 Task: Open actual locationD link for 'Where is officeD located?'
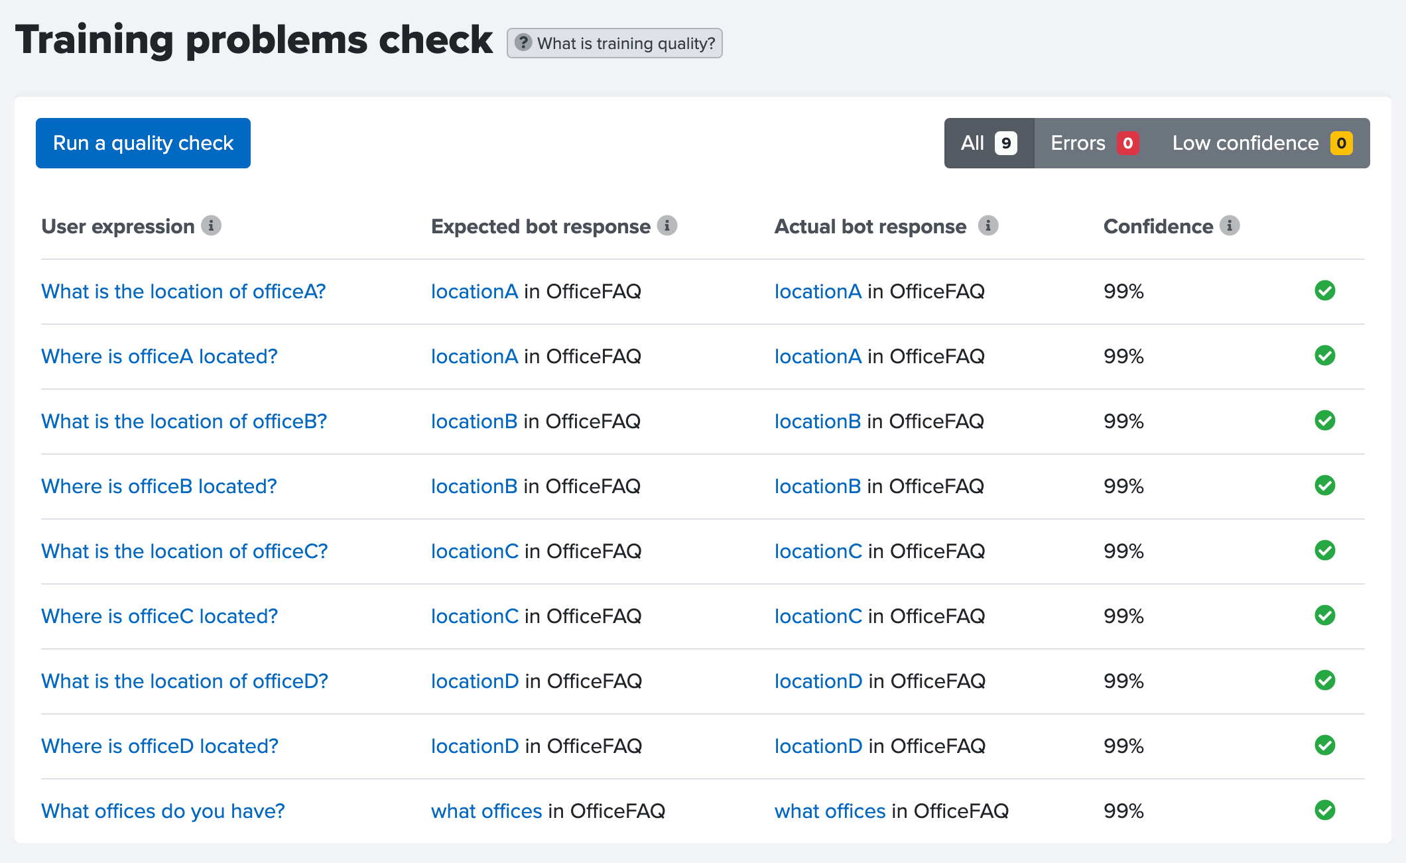pos(818,746)
